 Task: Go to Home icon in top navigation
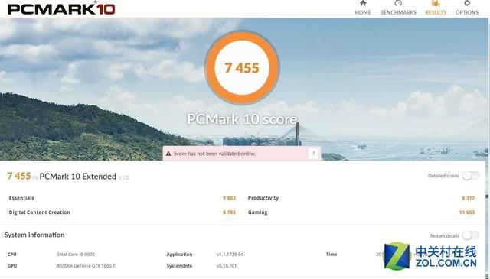pyautogui.click(x=363, y=3)
